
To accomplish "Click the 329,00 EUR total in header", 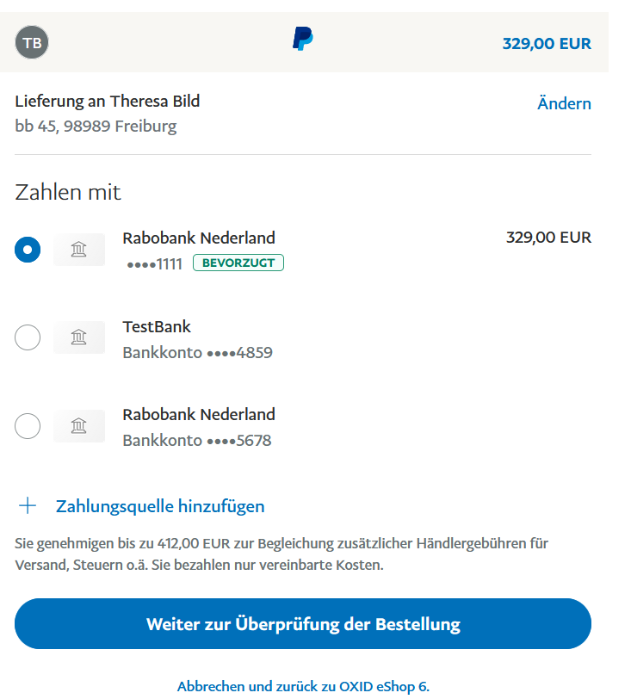I will point(547,43).
